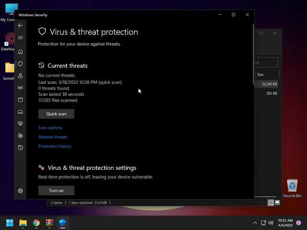Turn on real-time protection
307x230 pixels.
tap(56, 190)
